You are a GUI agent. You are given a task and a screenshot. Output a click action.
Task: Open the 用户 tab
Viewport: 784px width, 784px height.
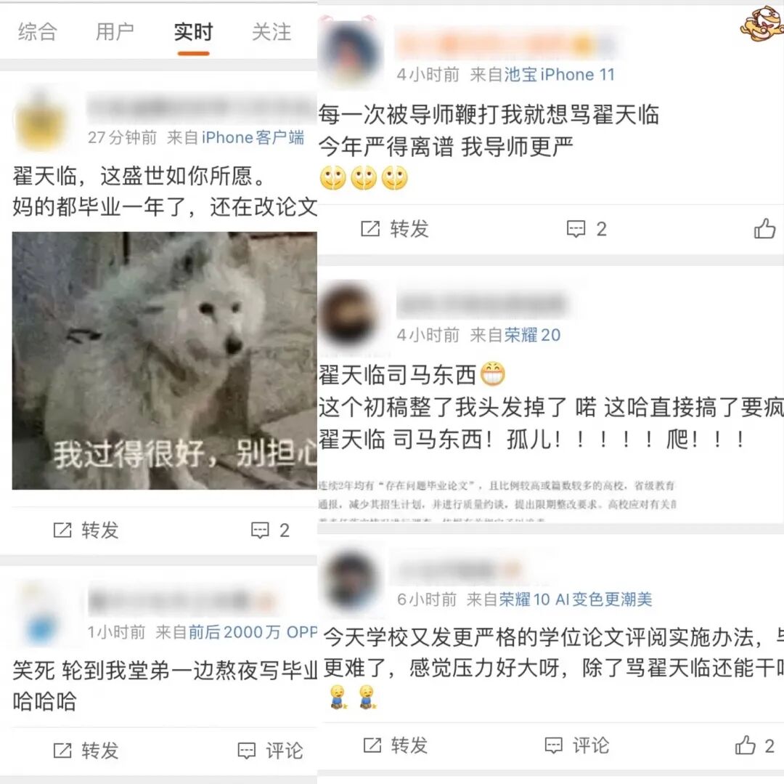(115, 32)
